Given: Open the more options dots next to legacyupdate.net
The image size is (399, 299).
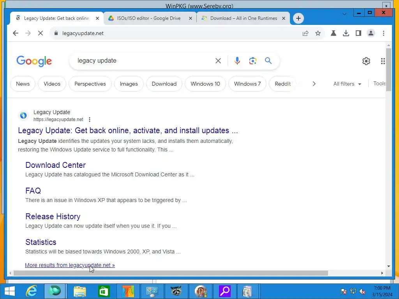Looking at the screenshot, I should tap(90, 119).
